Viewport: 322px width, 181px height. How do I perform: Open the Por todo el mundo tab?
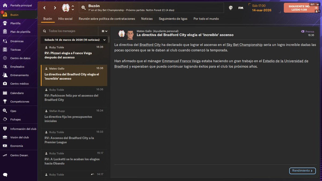click(206, 19)
